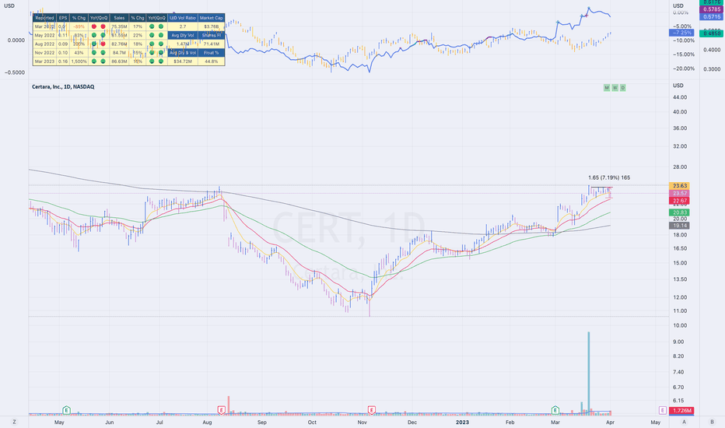The image size is (725, 428).
Task: Open the red earnings marker near August
Action: pyautogui.click(x=222, y=410)
